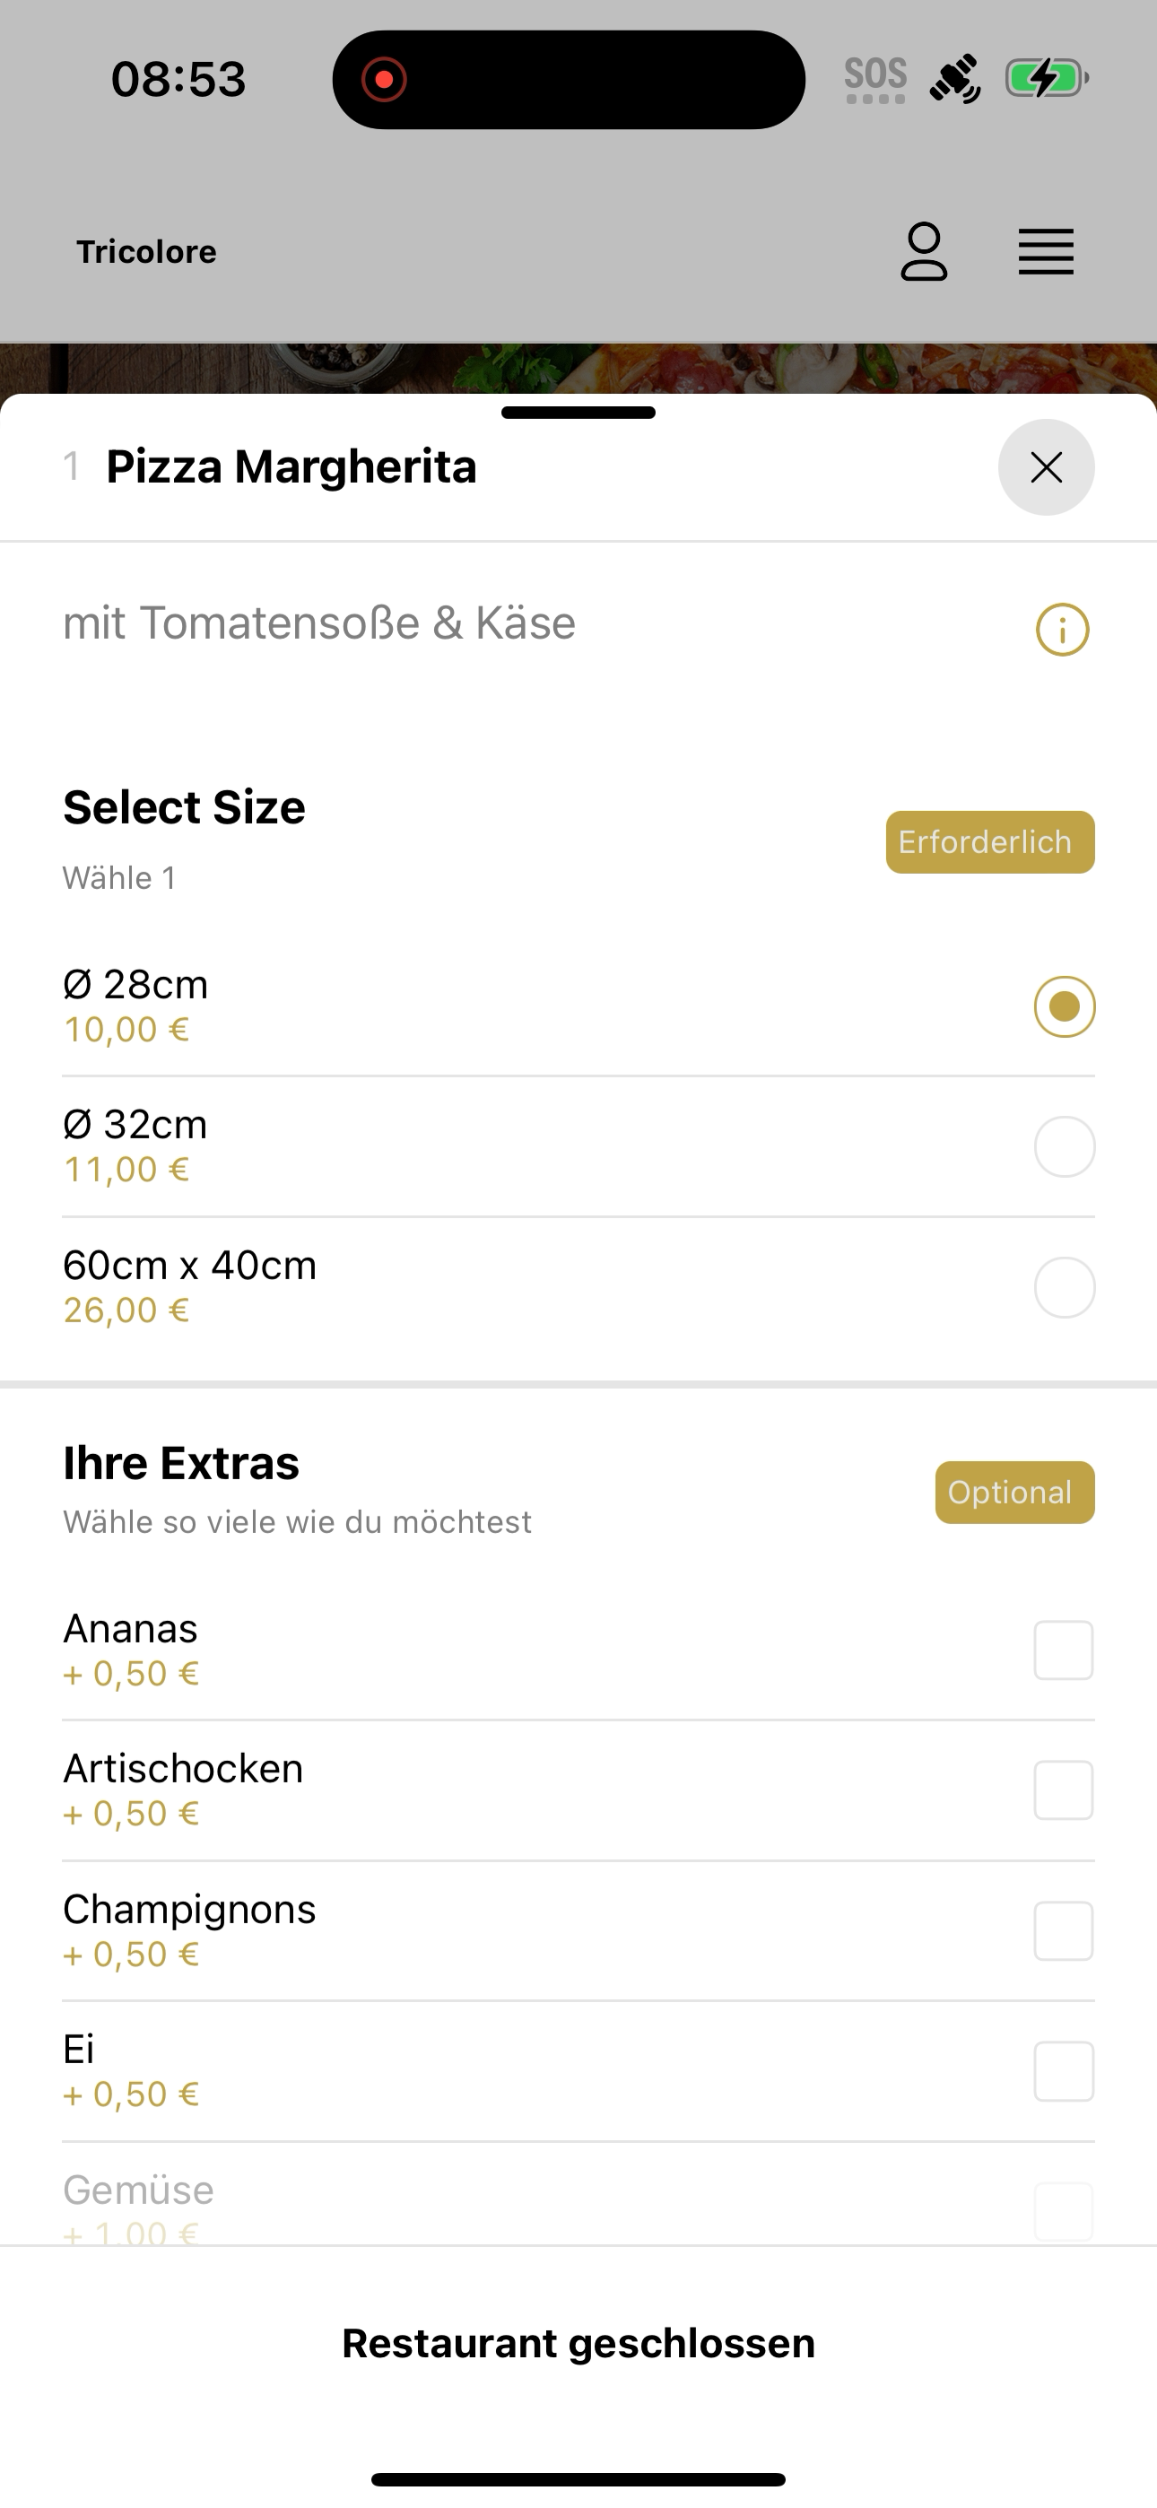Add Champignons as an extra
This screenshot has height=2508, width=1157.
[x=578, y=1930]
